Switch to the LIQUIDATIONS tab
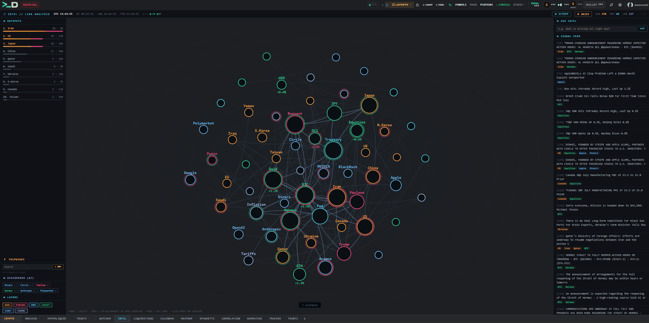The height and width of the screenshot is (323, 649). pyautogui.click(x=144, y=319)
